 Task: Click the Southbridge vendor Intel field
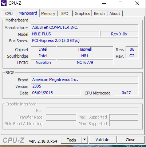[x=43, y=56]
